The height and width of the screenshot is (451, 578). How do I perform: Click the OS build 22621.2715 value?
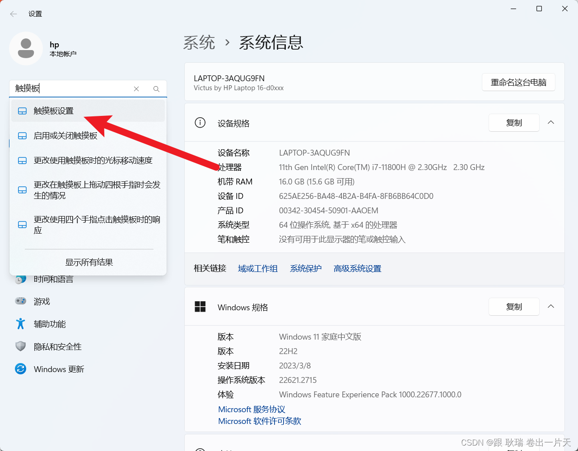point(298,380)
